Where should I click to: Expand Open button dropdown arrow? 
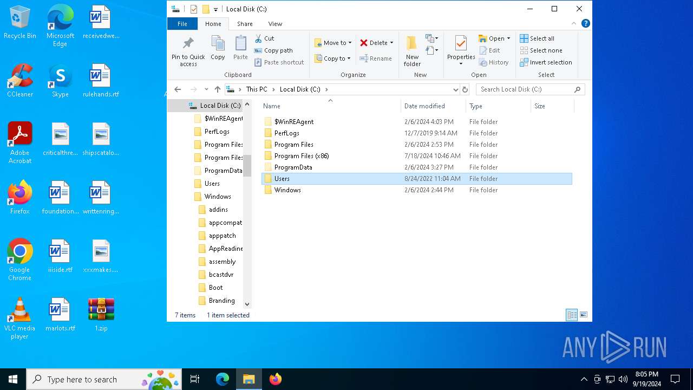pyautogui.click(x=508, y=38)
